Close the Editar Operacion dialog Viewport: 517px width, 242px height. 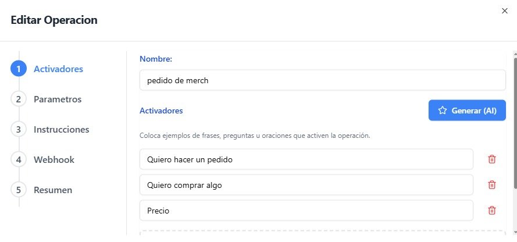[x=504, y=11]
